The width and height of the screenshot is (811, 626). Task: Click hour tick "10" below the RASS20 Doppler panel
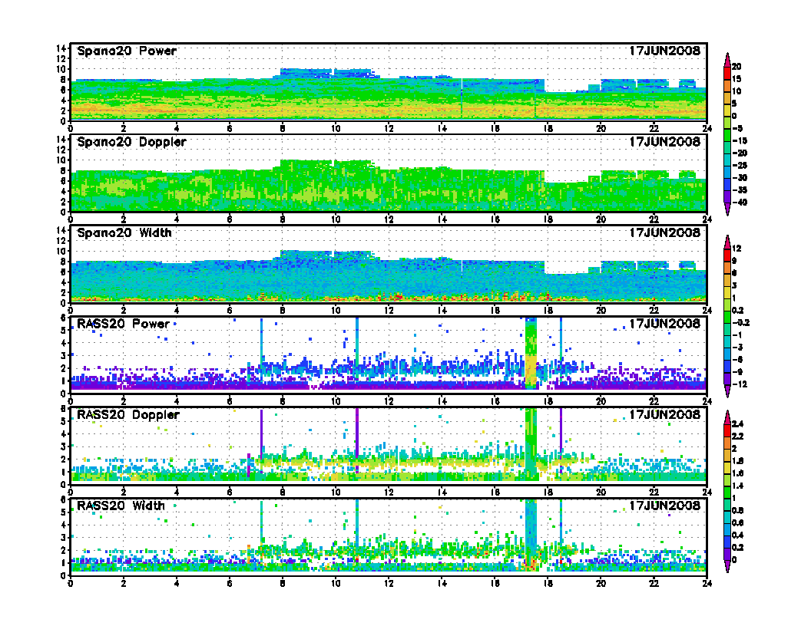335,493
